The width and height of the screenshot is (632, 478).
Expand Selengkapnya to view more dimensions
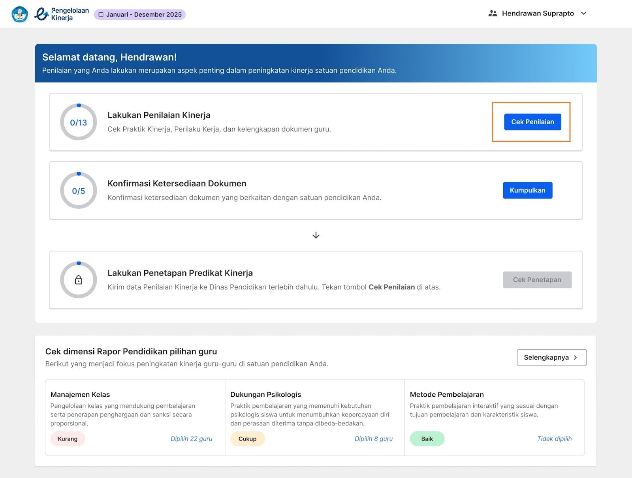point(551,357)
